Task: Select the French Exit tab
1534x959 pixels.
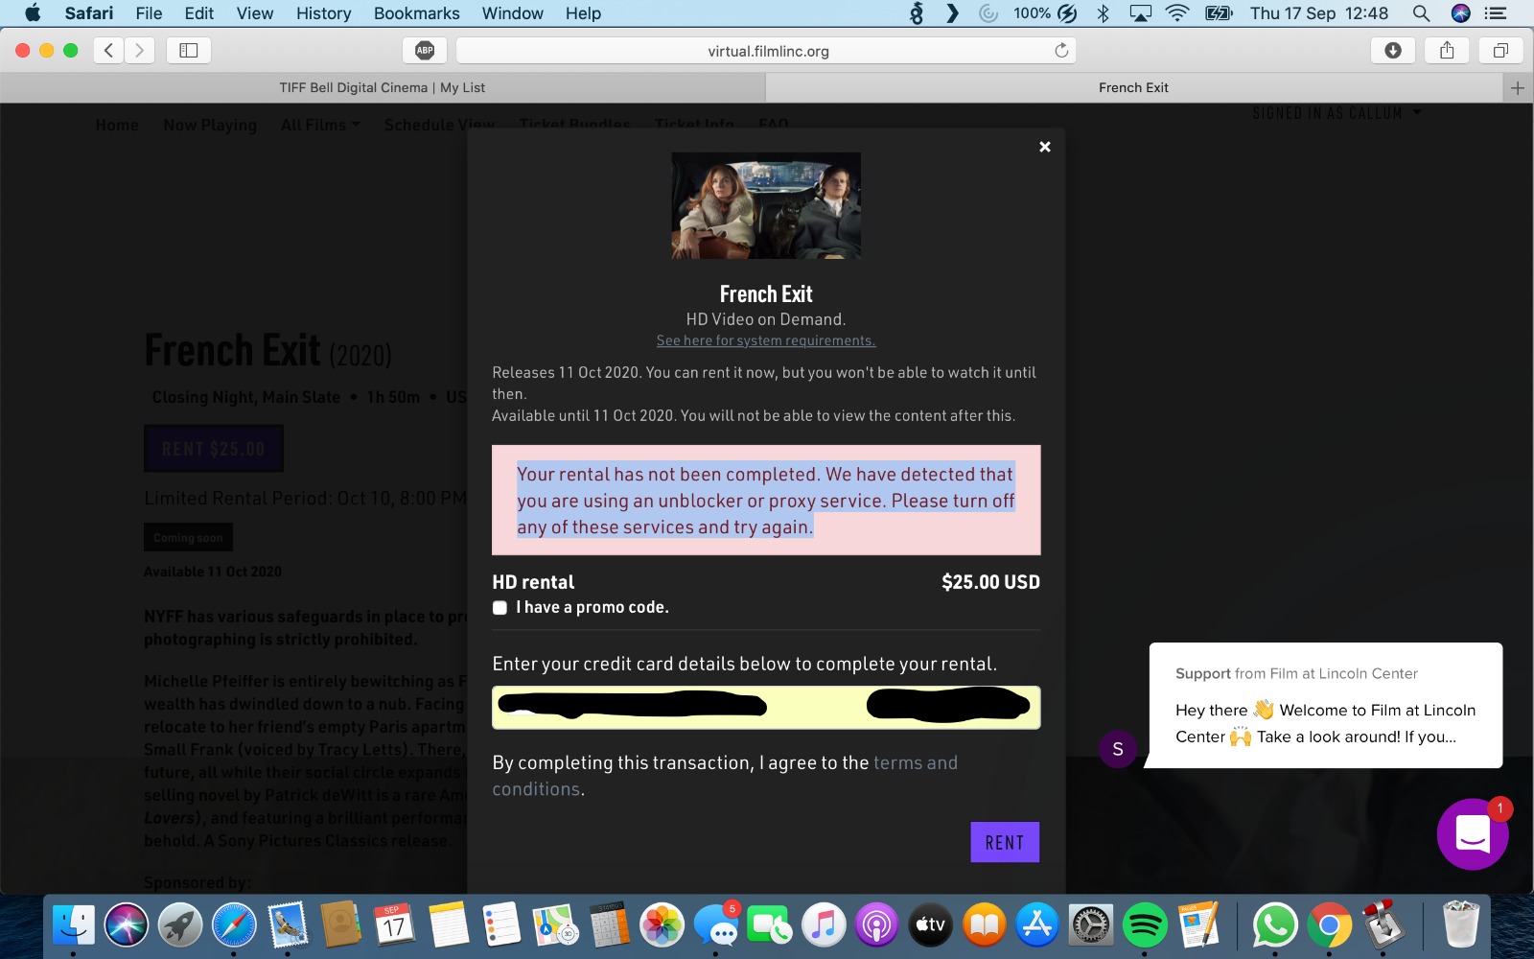Action: tap(1133, 87)
